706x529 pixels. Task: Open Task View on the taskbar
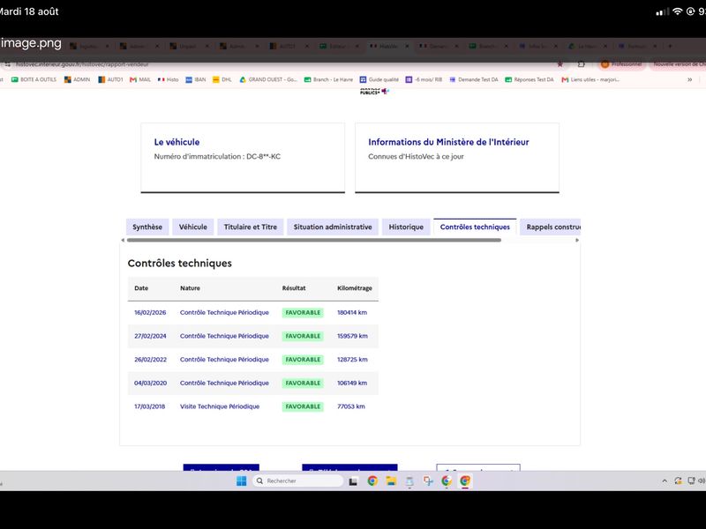click(353, 481)
